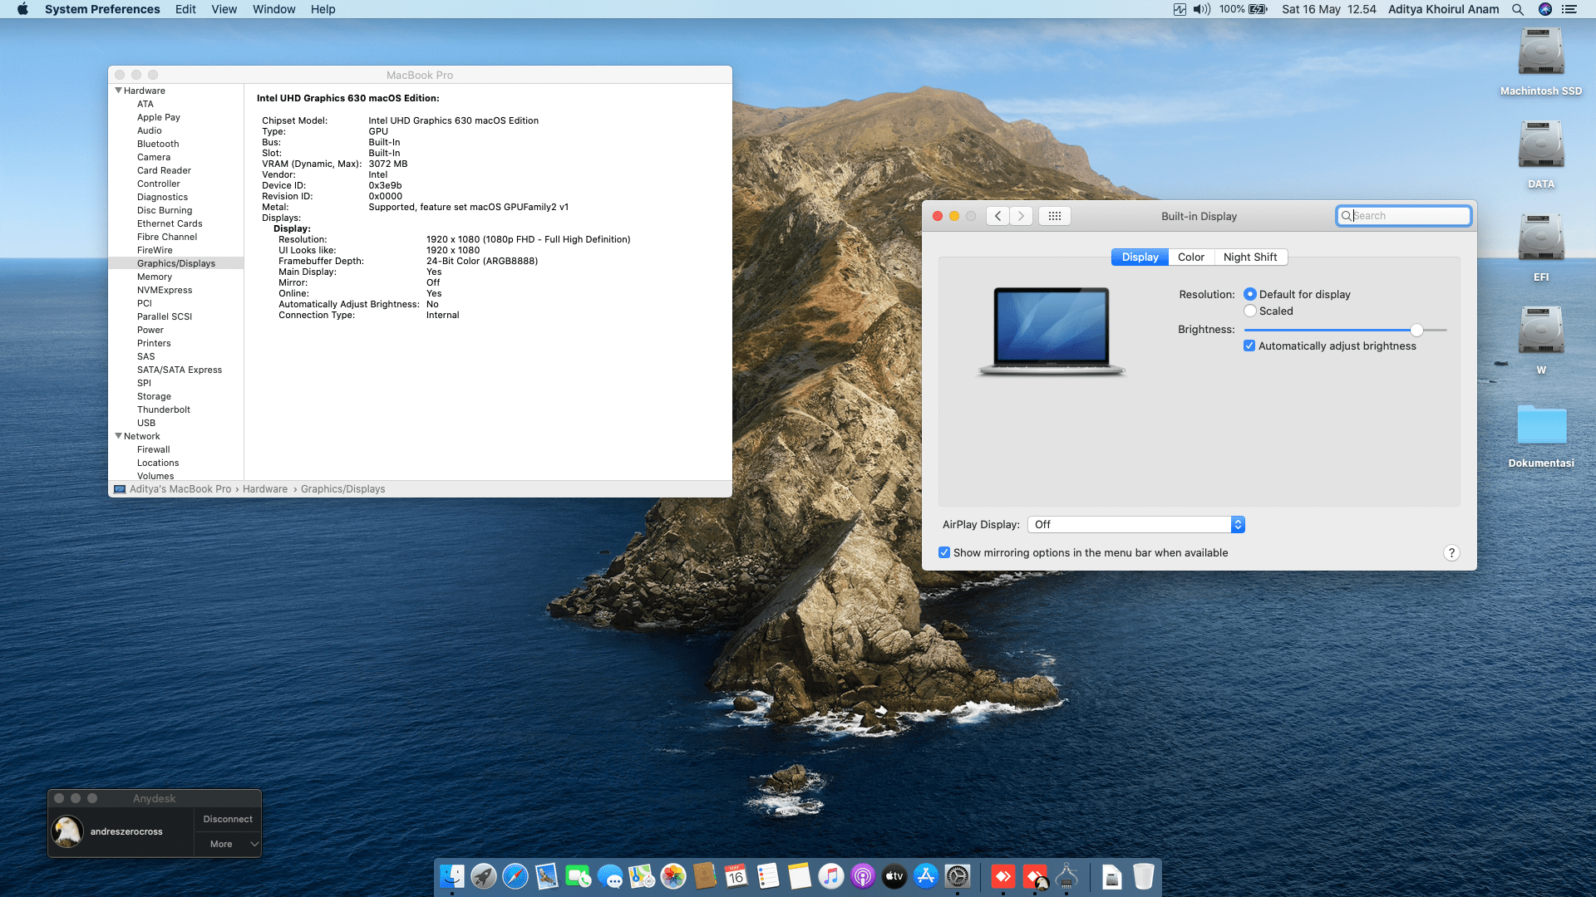Click Hardware in bottom path bar
1596x897 pixels.
[x=265, y=489]
